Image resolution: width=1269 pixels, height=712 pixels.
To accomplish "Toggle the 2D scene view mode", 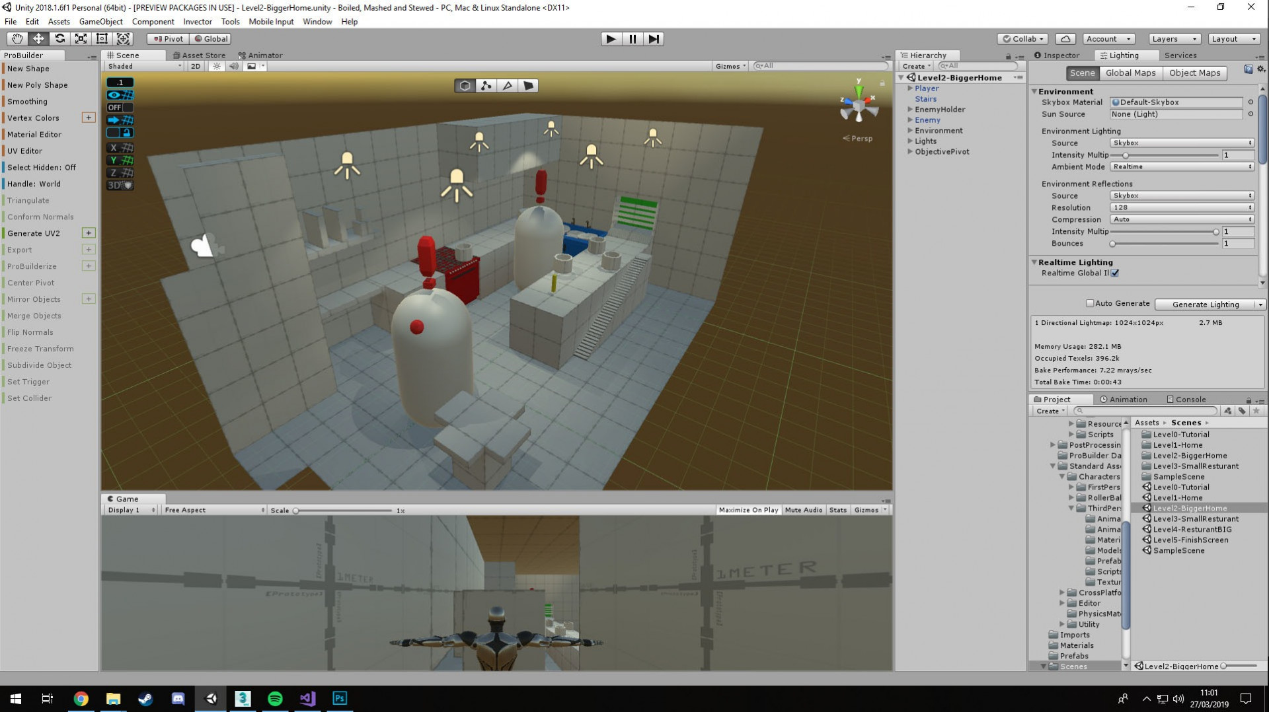I will [x=196, y=66].
